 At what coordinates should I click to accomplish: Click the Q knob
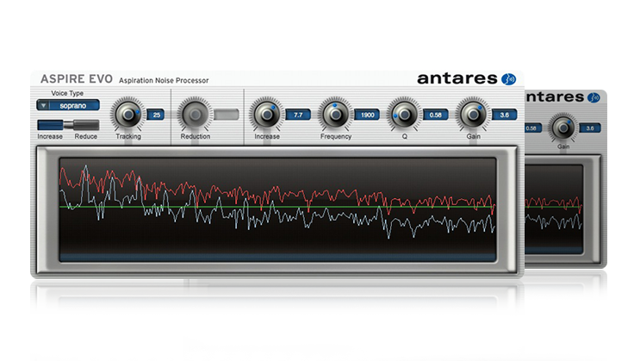click(404, 115)
